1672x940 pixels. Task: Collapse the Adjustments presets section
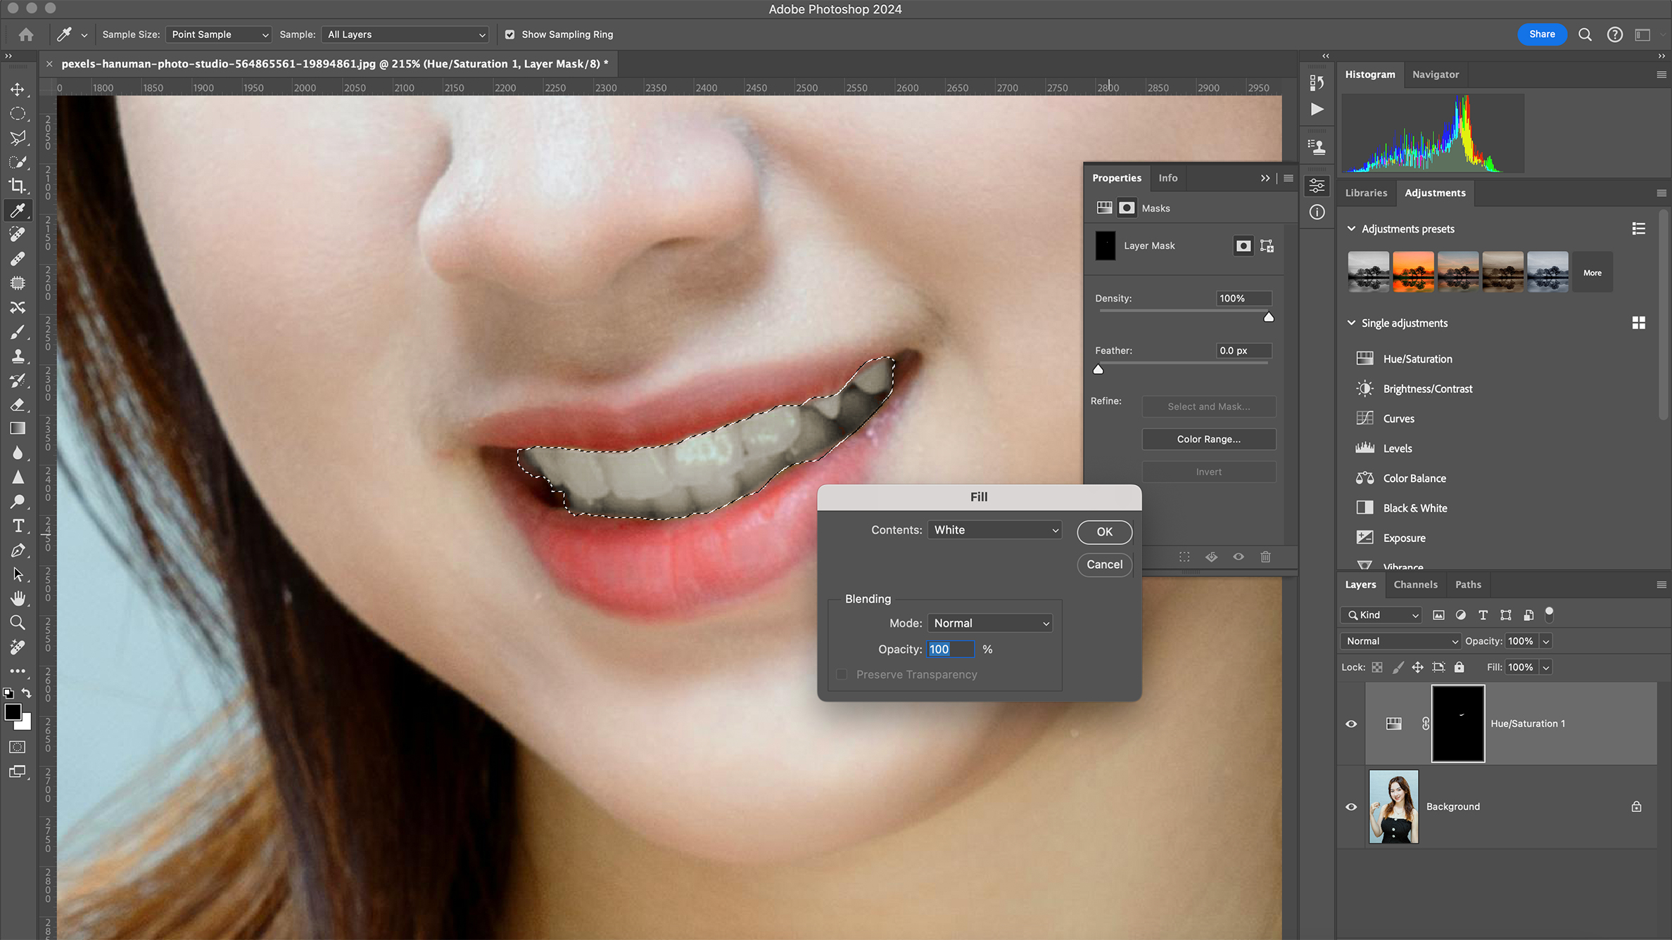(1351, 228)
